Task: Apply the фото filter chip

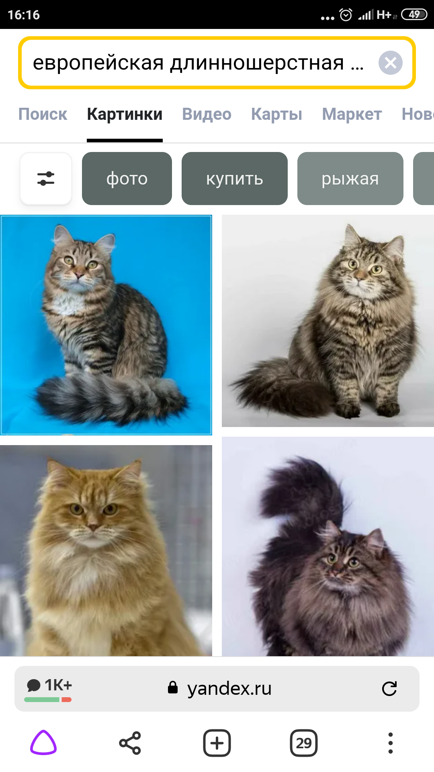Action: (127, 179)
